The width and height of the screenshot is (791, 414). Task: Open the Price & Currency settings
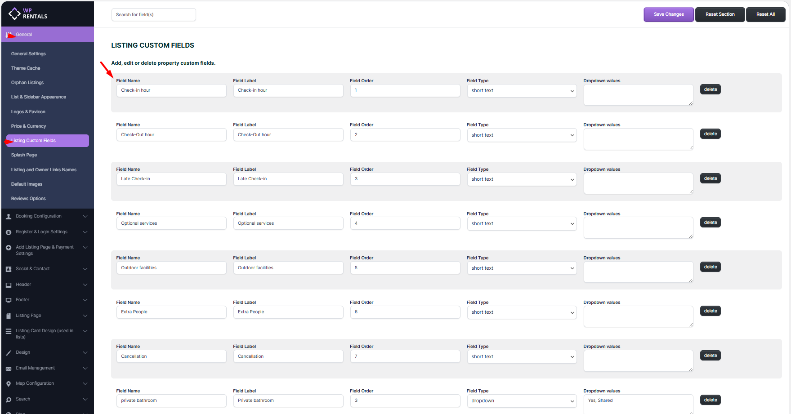point(28,126)
